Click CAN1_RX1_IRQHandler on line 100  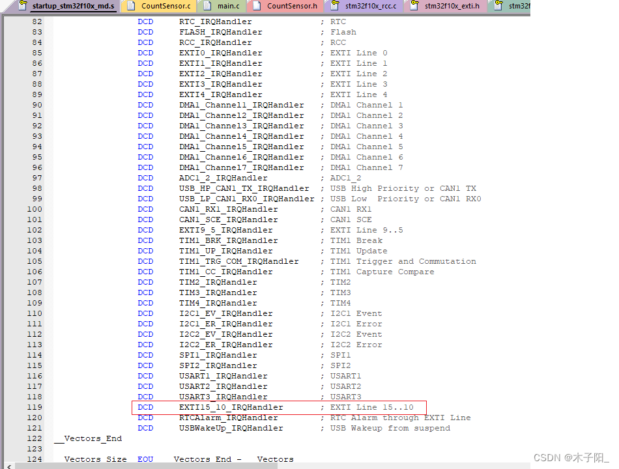point(228,209)
